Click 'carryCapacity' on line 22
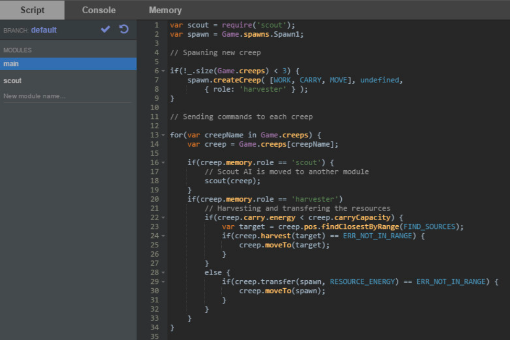 click(x=362, y=217)
